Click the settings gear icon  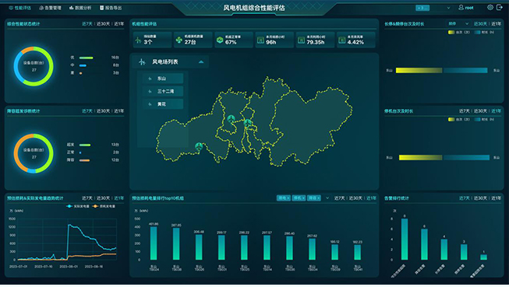point(490,8)
